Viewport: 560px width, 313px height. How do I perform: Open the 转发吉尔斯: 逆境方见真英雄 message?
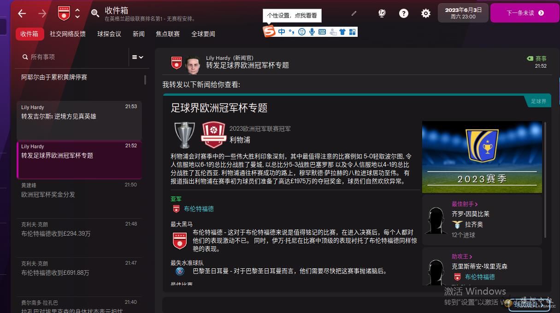pos(79,120)
